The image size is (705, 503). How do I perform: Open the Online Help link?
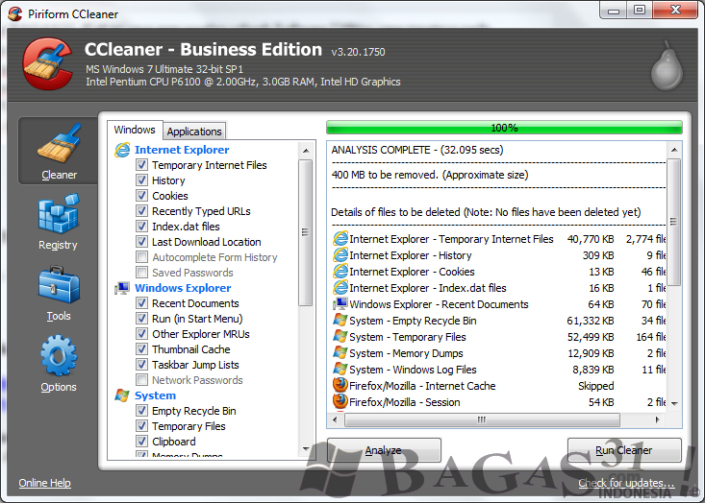pos(44,483)
